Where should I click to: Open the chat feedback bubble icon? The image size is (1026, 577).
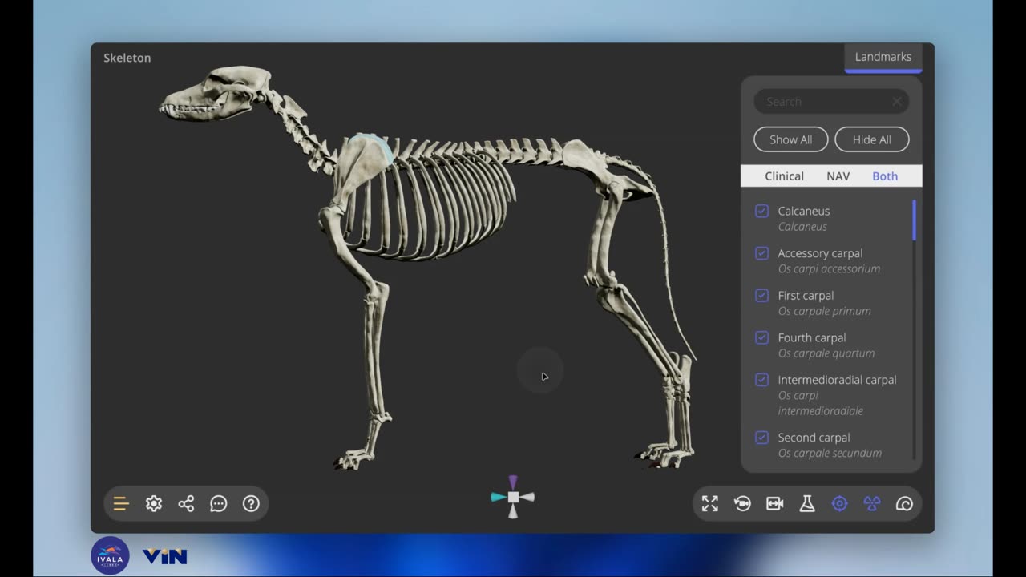point(218,504)
